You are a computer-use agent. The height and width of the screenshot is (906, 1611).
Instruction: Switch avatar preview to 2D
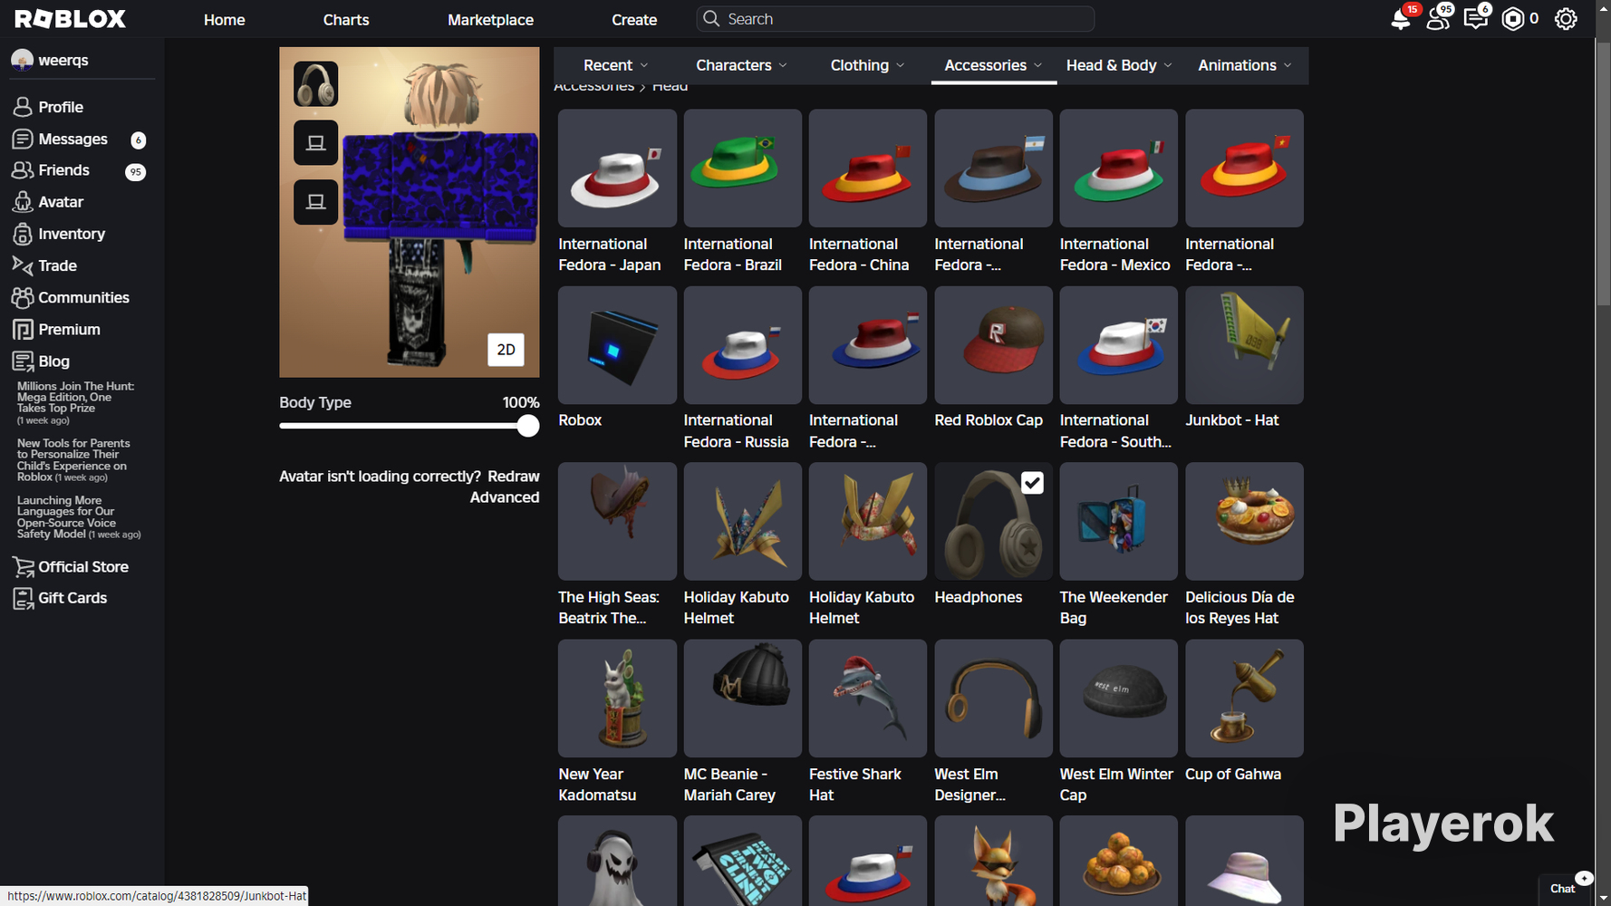click(506, 350)
